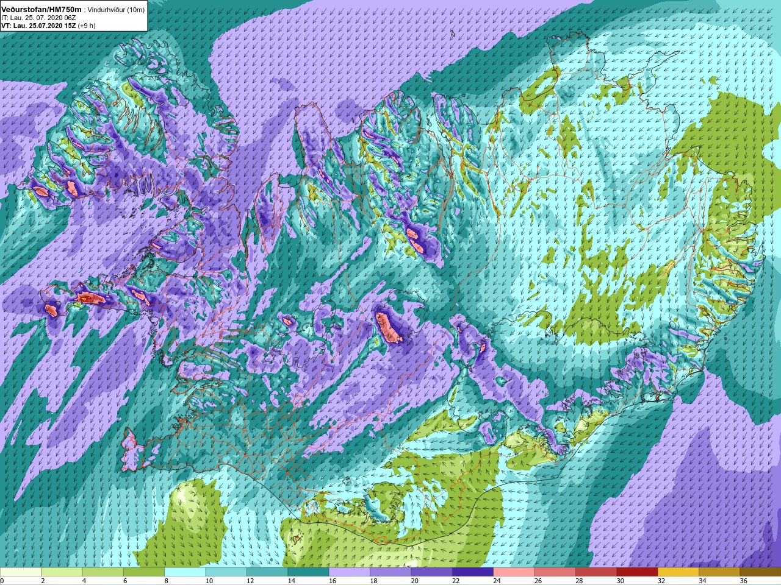Pick the 4–6 green legend swatch
Image resolution: width=781 pixels, height=585 pixels.
click(x=103, y=572)
